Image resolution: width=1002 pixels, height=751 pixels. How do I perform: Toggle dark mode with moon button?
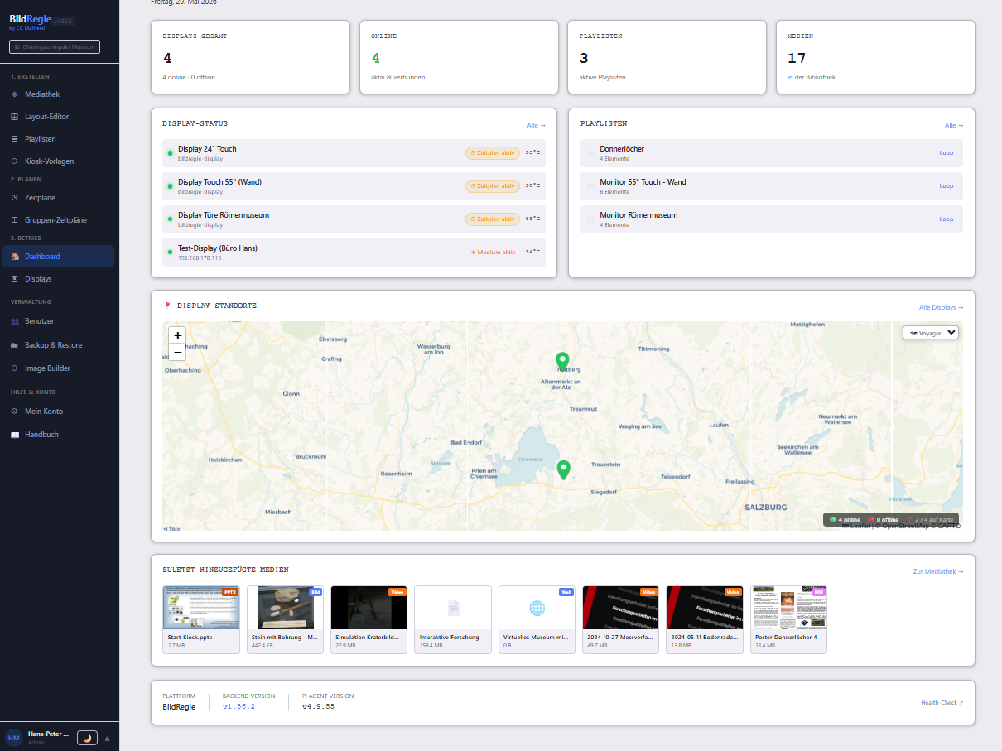pos(87,738)
